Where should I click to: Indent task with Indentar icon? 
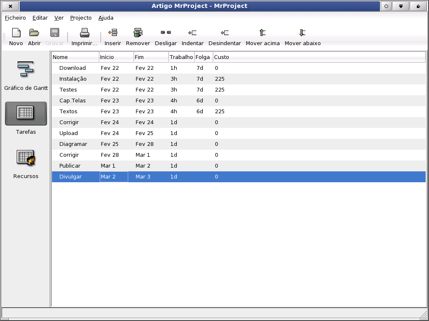(193, 33)
